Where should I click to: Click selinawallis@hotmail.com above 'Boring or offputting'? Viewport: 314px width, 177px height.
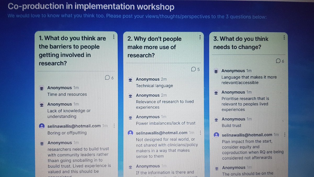tap(74, 126)
